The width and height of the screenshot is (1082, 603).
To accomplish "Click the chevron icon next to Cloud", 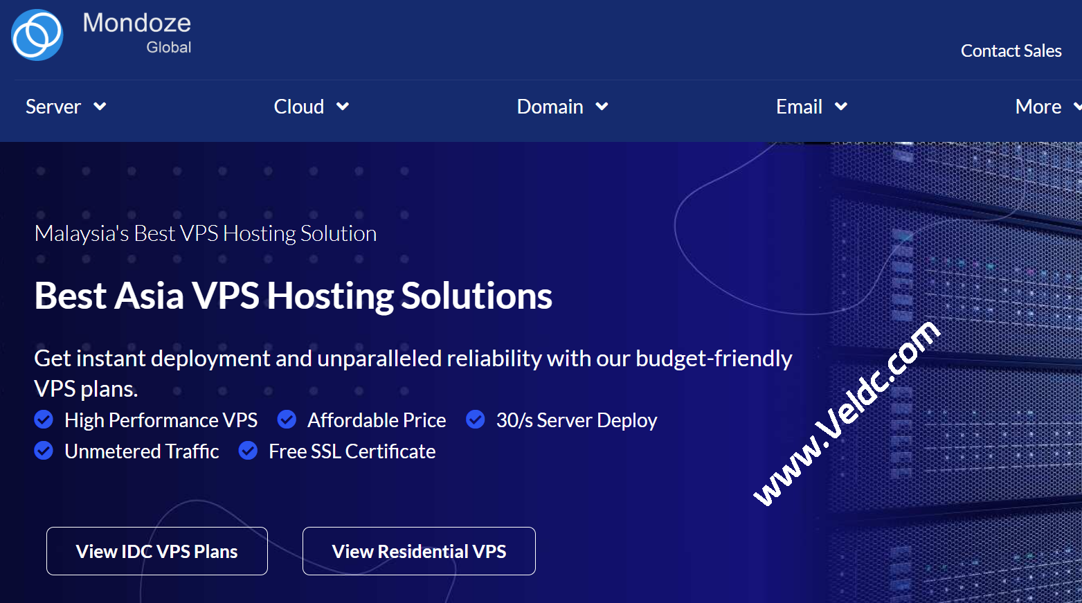I will [343, 107].
